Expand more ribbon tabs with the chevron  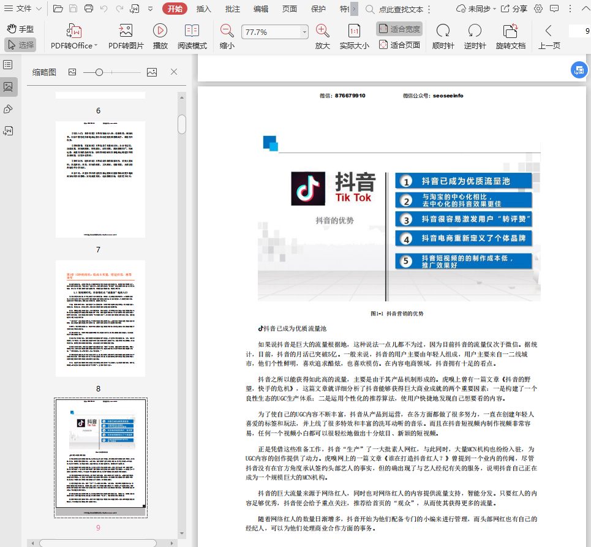coord(355,9)
